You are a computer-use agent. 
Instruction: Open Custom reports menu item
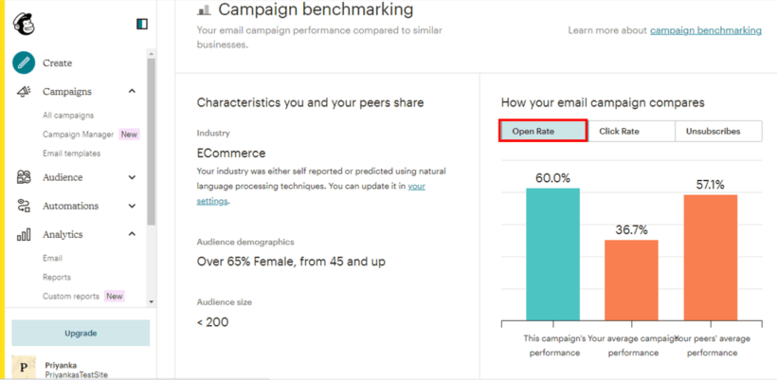[x=71, y=297]
